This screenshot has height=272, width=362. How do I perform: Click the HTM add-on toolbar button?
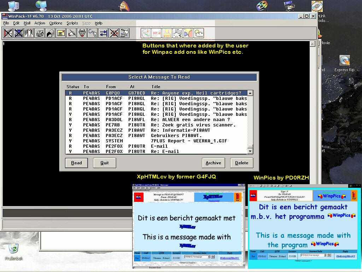(157, 33)
